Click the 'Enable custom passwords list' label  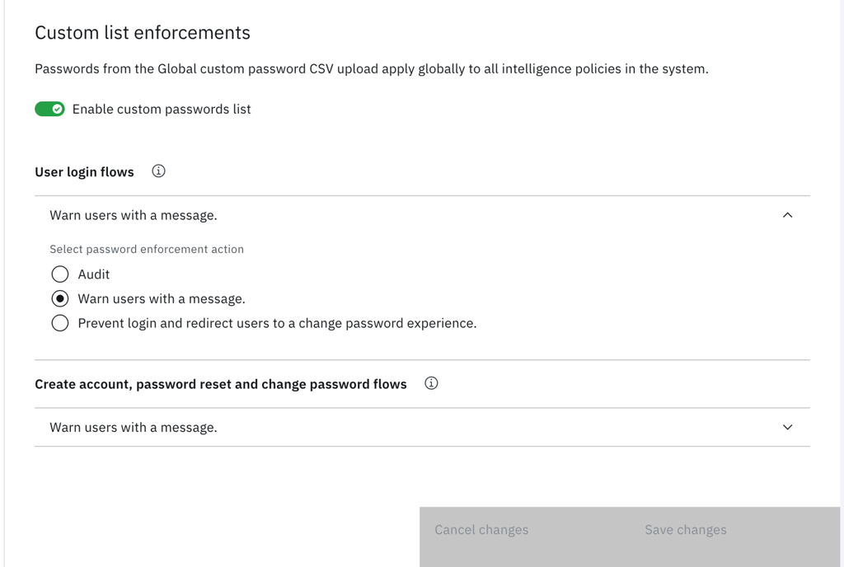(x=162, y=109)
